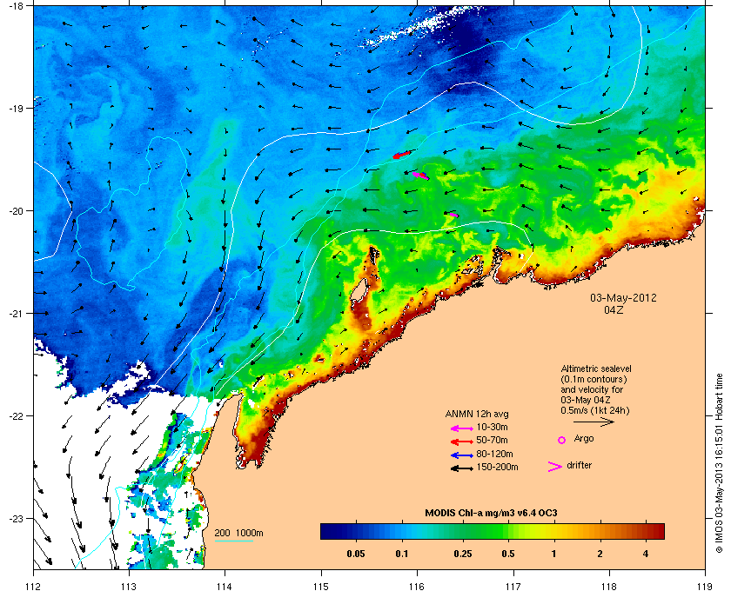
Task: Click the '04Z' time label
Action: pos(614,309)
